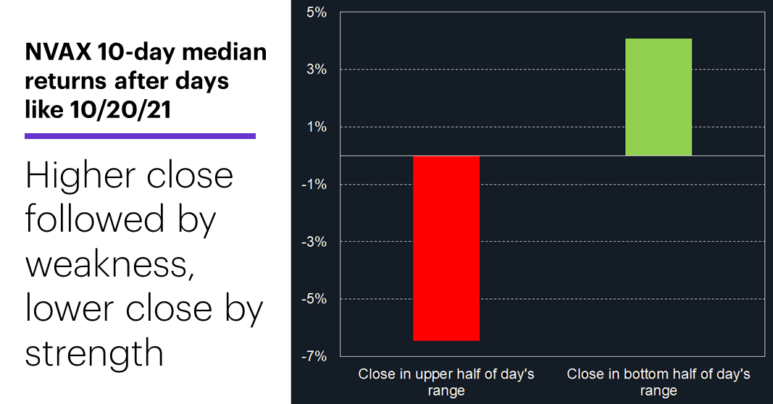Select the 3% y-axis label

point(317,70)
